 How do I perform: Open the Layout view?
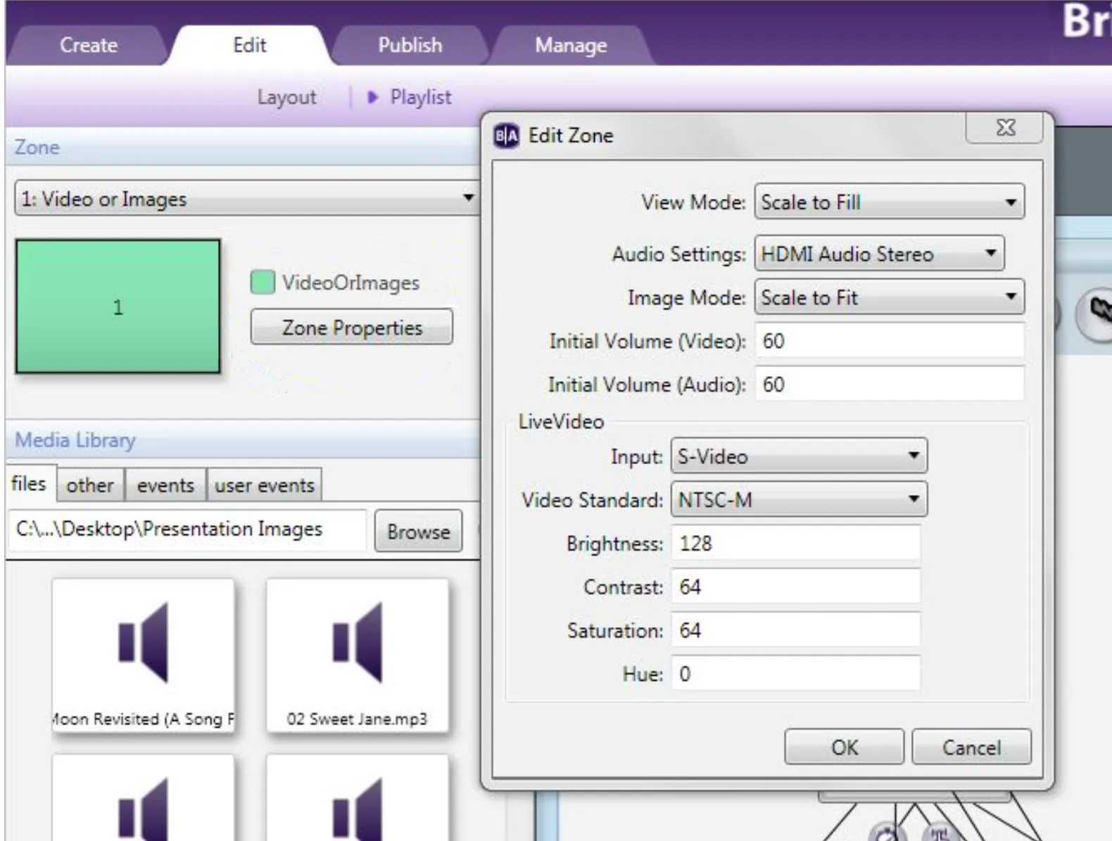(x=286, y=97)
